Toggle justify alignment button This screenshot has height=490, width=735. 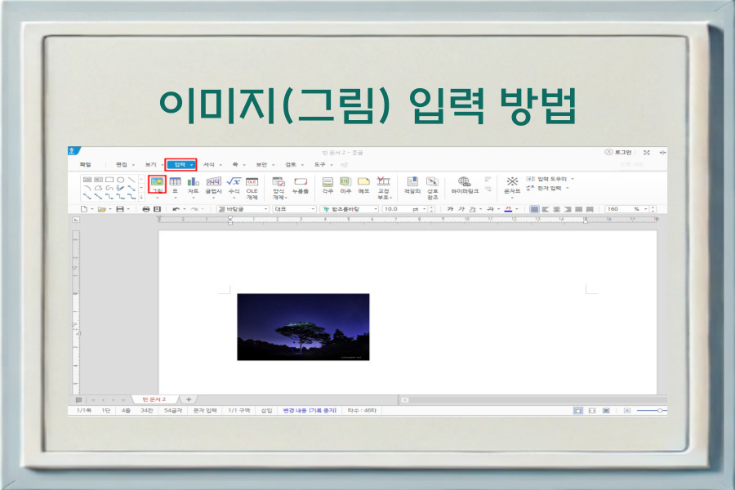coord(534,209)
